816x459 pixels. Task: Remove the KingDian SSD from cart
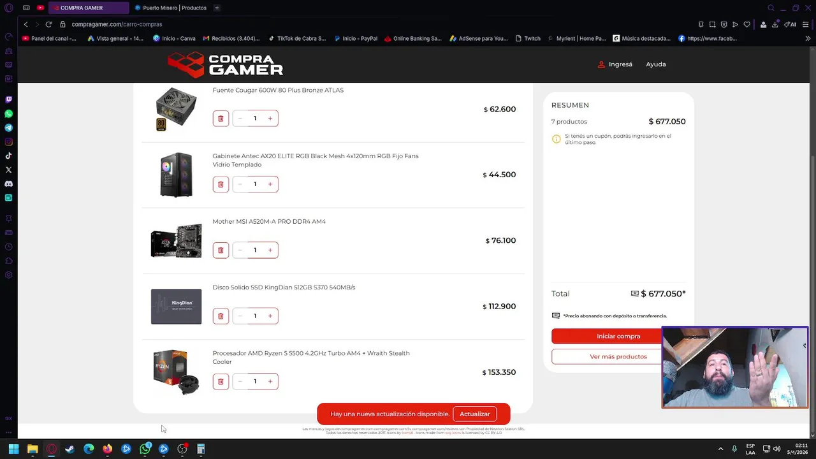point(221,316)
